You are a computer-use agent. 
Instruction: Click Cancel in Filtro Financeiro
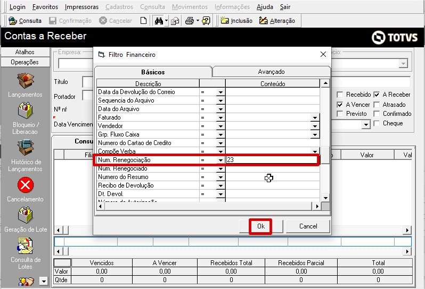click(x=308, y=226)
